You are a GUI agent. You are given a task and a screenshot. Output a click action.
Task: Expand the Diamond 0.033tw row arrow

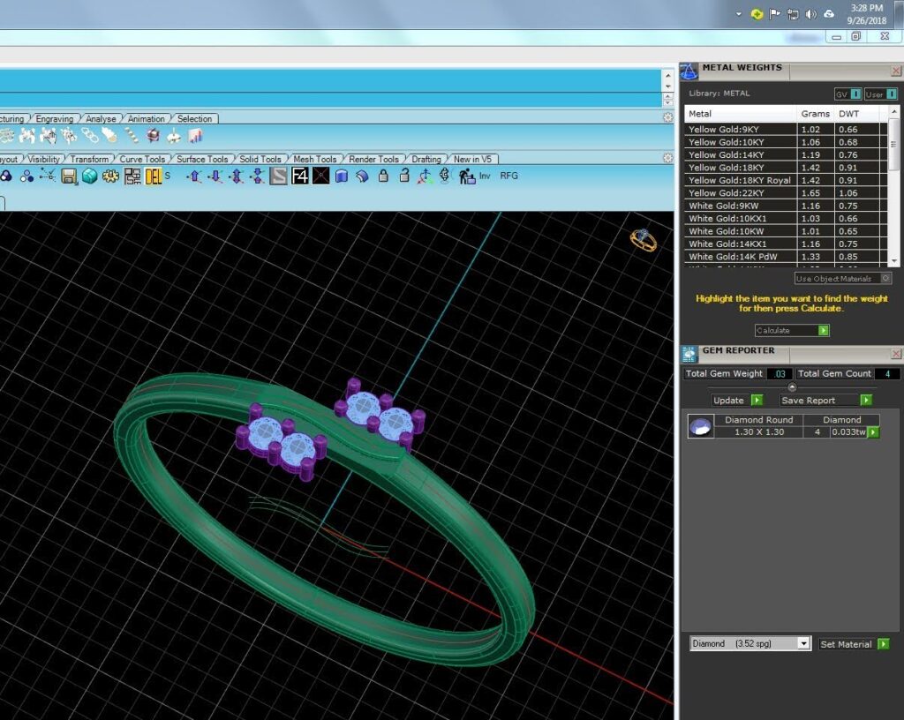point(873,432)
